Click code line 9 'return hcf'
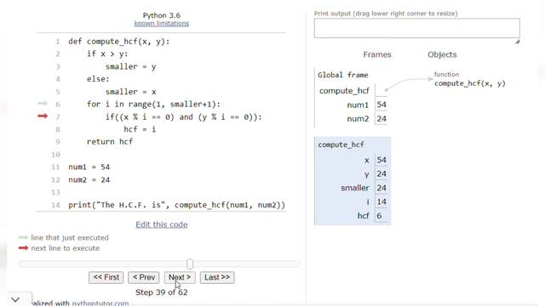 click(110, 142)
